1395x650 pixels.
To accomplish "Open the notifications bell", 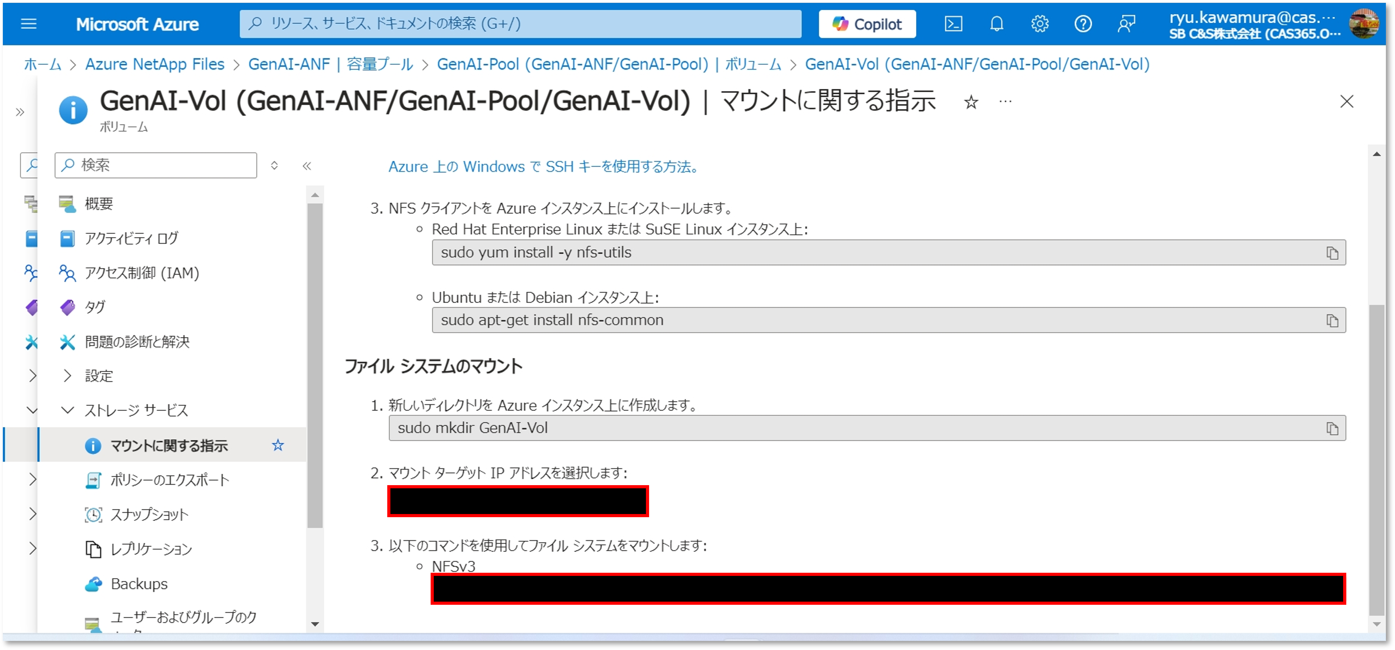I will [996, 24].
